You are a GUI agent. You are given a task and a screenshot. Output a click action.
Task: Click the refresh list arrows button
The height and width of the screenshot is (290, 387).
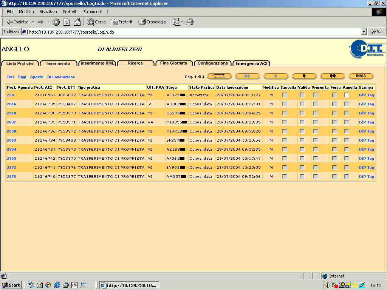point(219,76)
